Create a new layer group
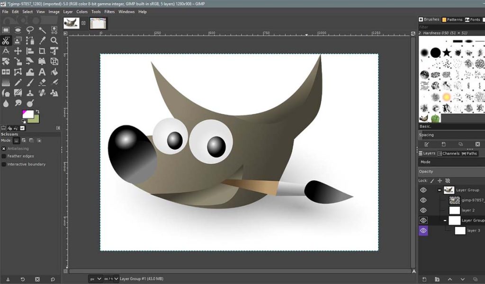Screen dimensions: 485x284 point(437,279)
